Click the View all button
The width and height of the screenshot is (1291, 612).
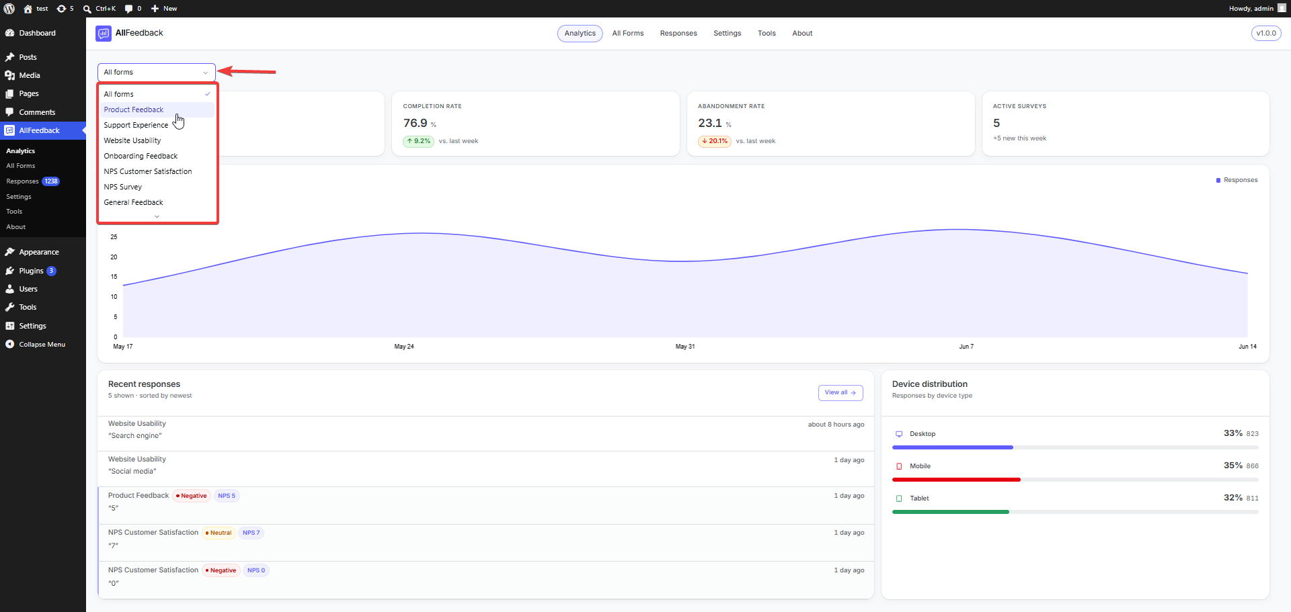(840, 393)
